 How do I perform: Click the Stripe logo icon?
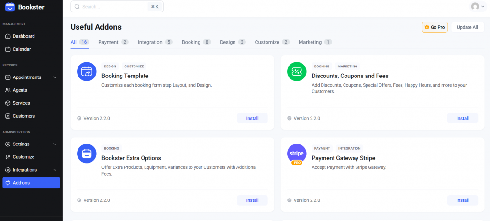pos(297,153)
